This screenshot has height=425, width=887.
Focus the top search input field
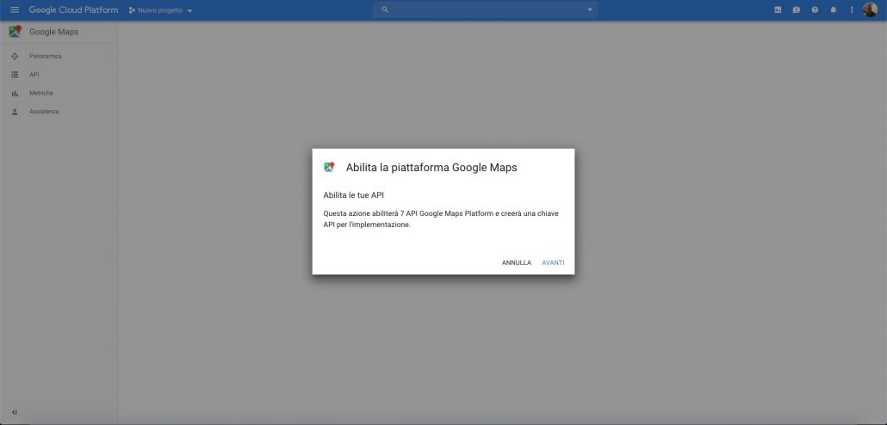click(x=486, y=9)
